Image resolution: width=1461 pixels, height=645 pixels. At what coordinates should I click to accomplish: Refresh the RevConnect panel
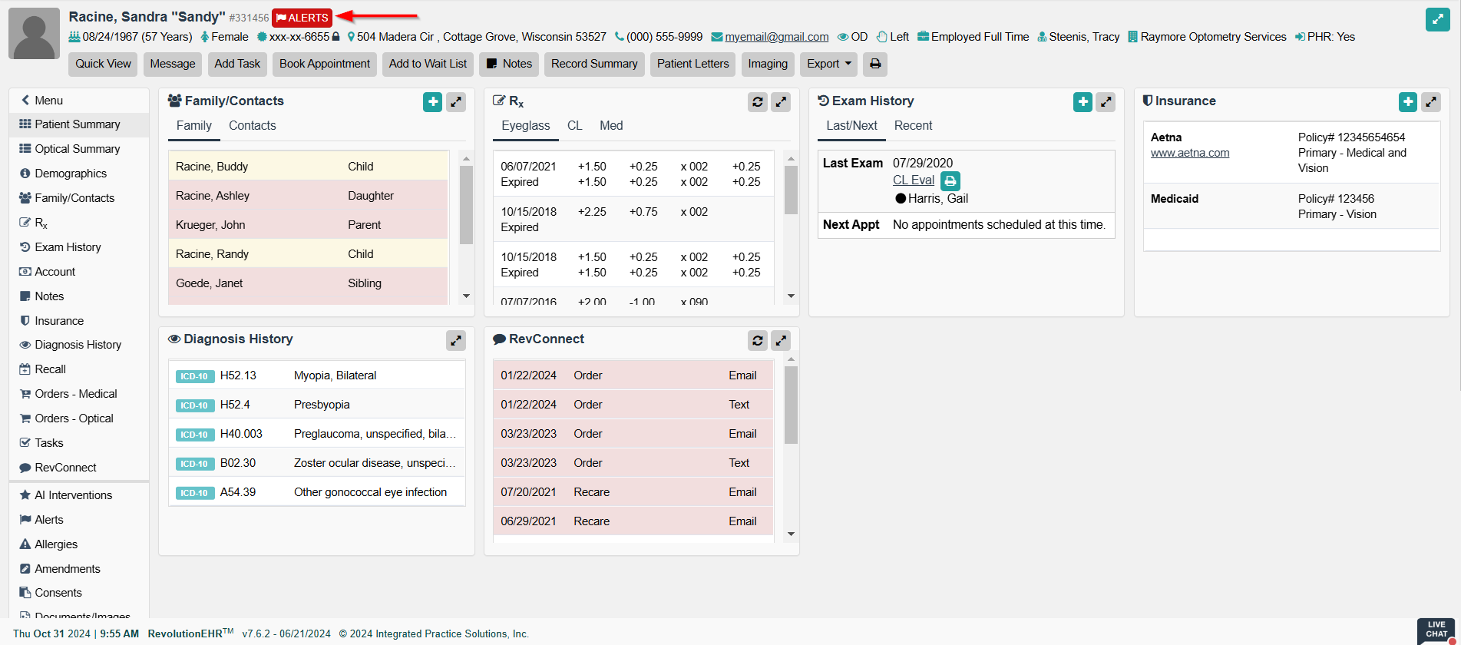(757, 340)
